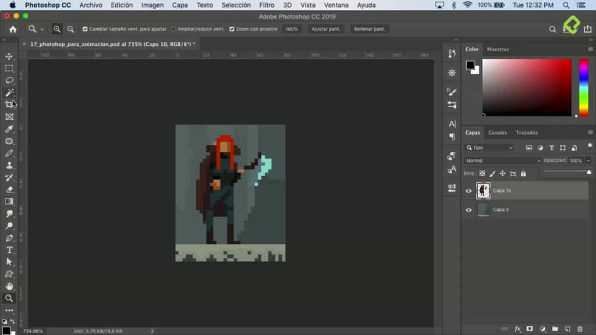The width and height of the screenshot is (596, 335).
Task: Hide the Capa 10 layer
Action: (469, 191)
